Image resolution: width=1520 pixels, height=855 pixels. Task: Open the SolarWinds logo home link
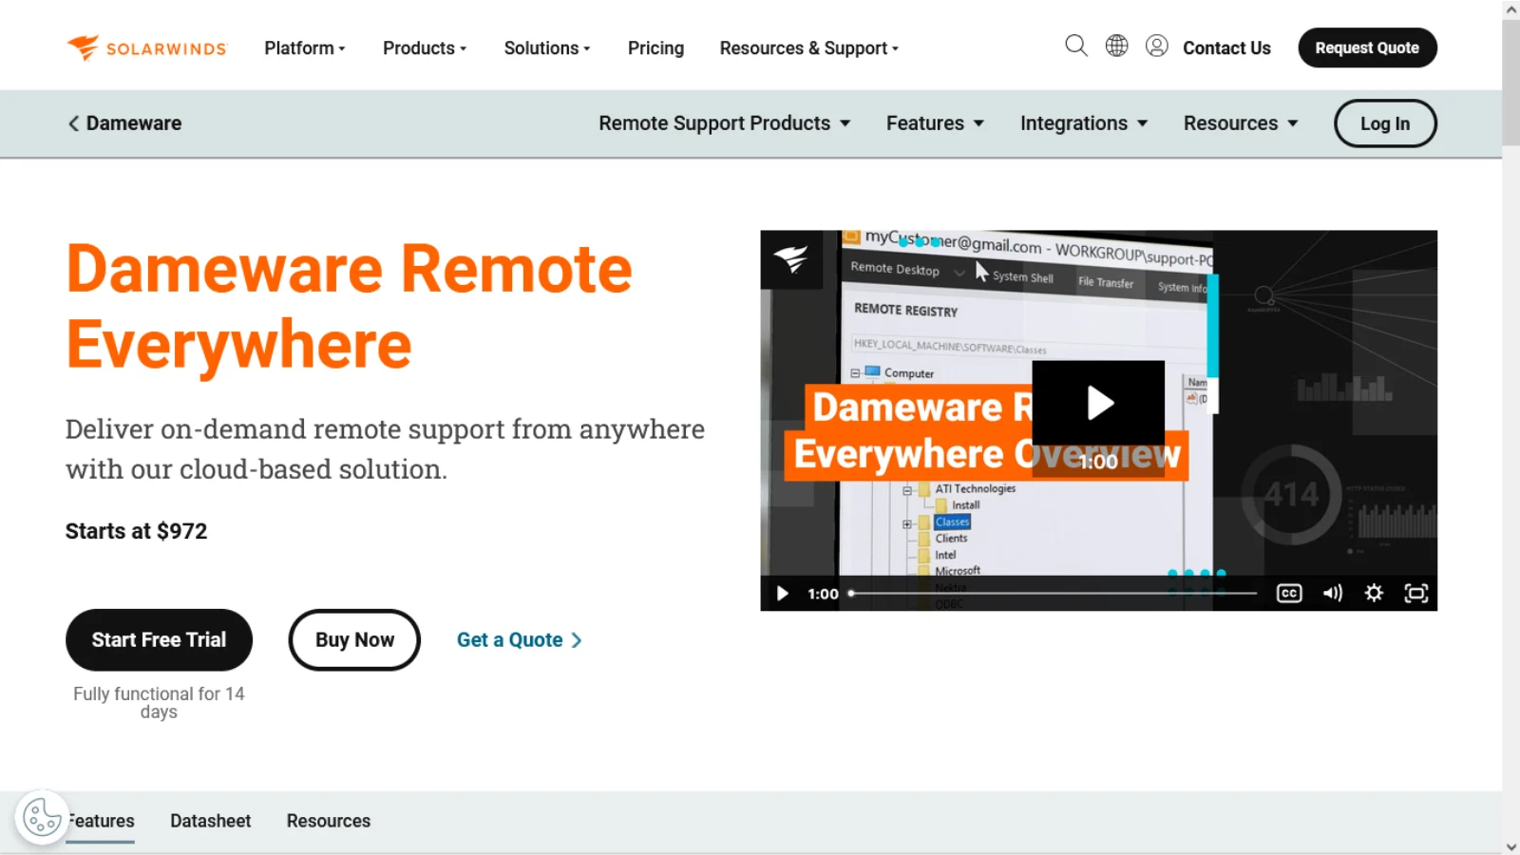[x=146, y=47]
